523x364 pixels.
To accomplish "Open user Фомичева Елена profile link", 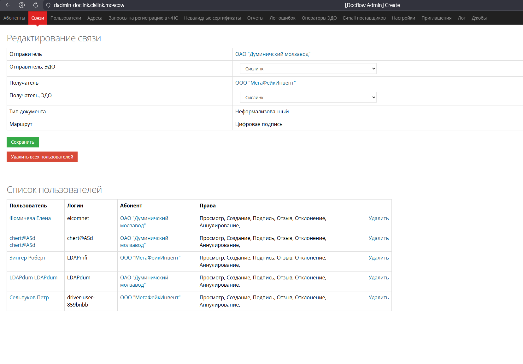I will click(x=30, y=218).
